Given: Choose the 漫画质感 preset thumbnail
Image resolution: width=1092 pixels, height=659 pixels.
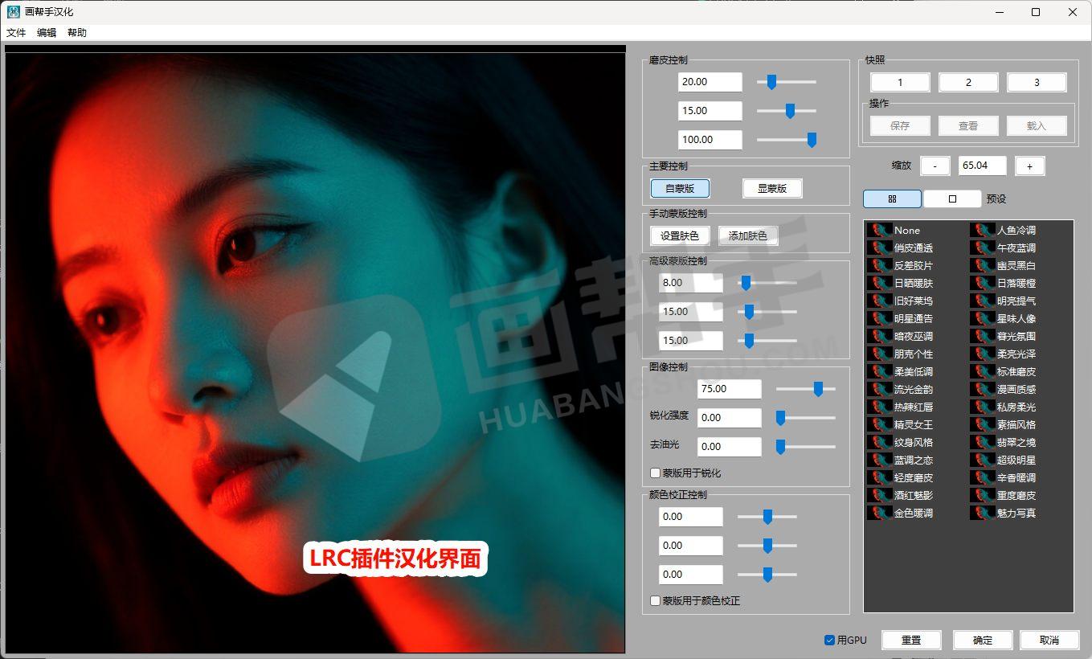Looking at the screenshot, I should 983,389.
